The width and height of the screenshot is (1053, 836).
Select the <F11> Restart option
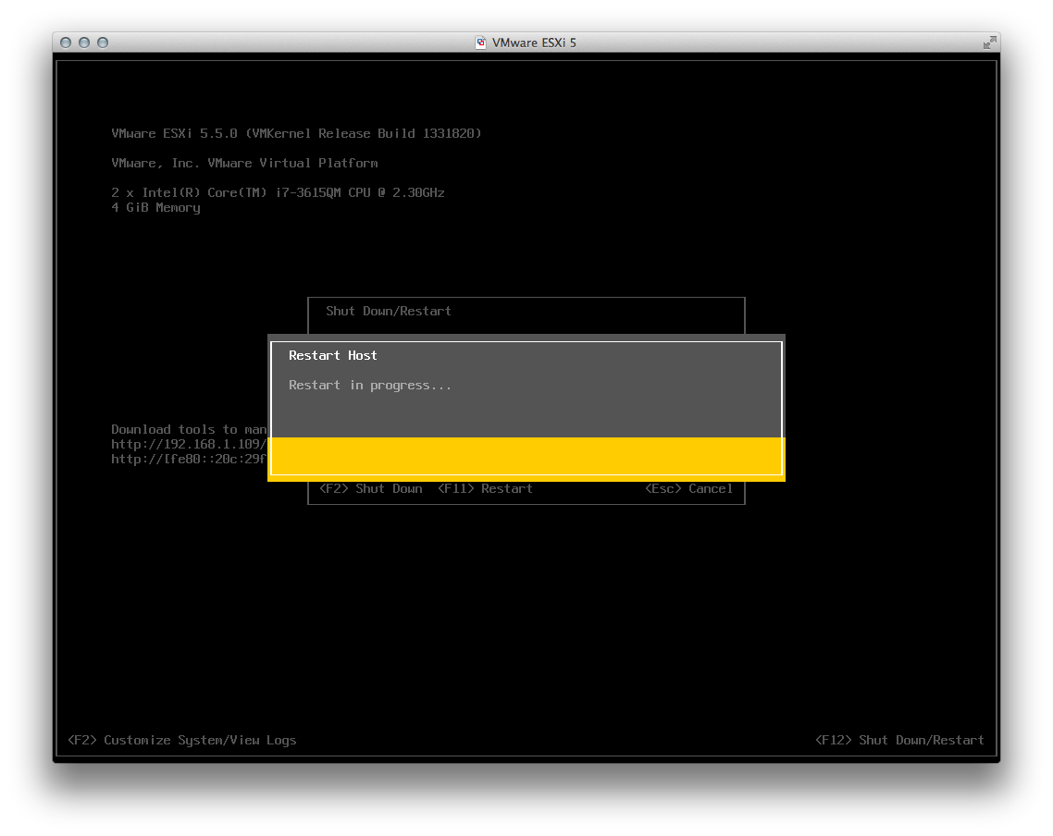tap(485, 489)
